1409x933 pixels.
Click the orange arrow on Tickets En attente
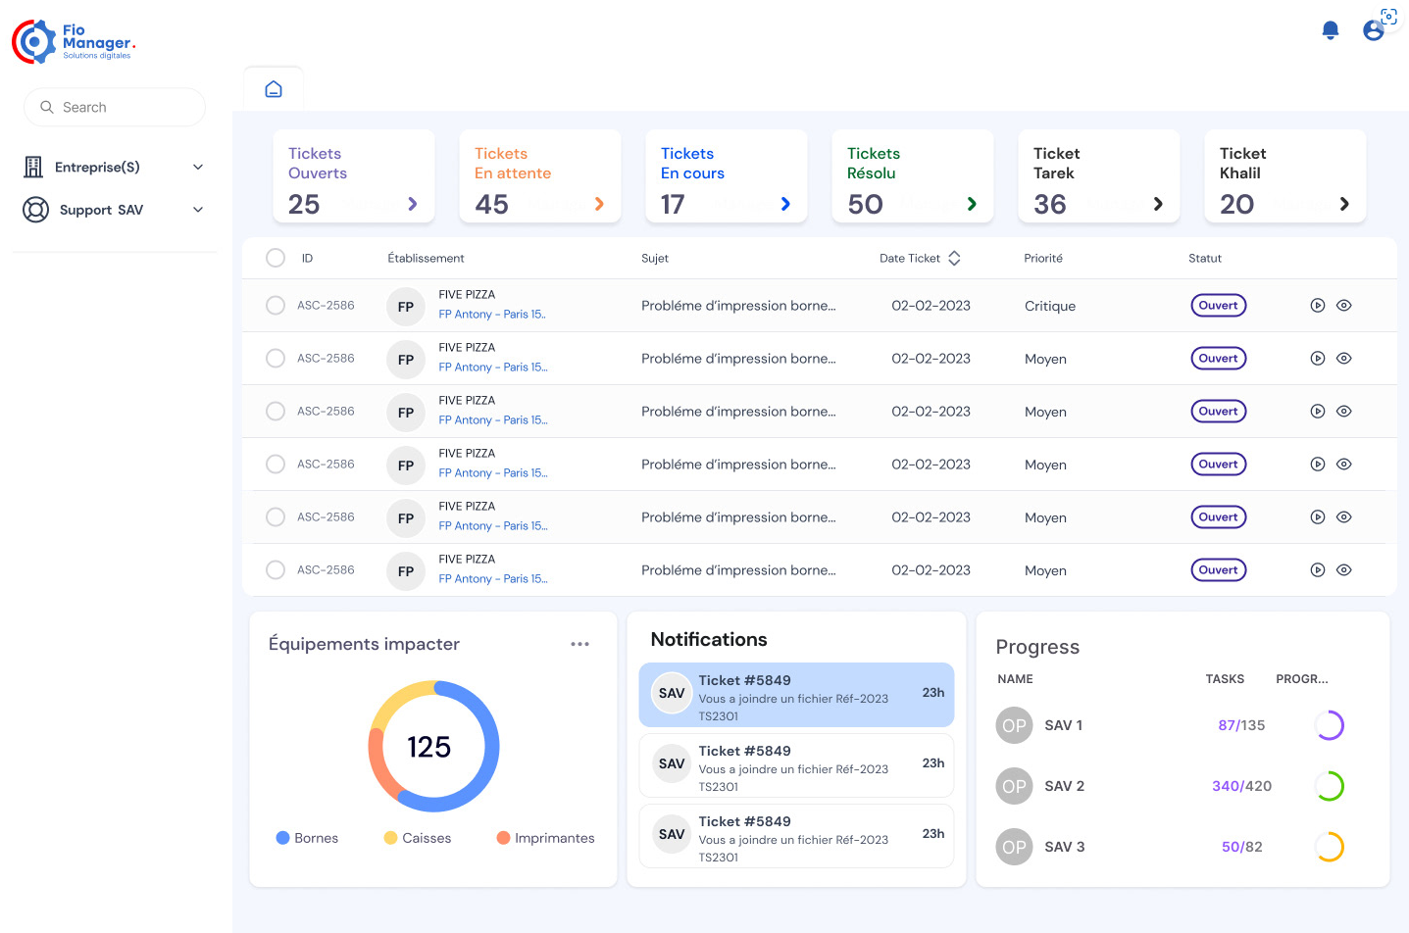click(599, 204)
